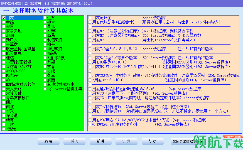The height and width of the screenshot is (150, 243).
Task: Select the 学者 checkbox
Action: pos(45,67)
